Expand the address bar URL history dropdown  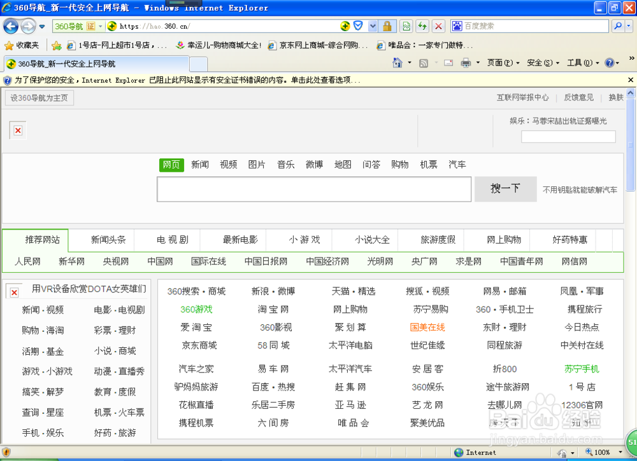[x=373, y=26]
